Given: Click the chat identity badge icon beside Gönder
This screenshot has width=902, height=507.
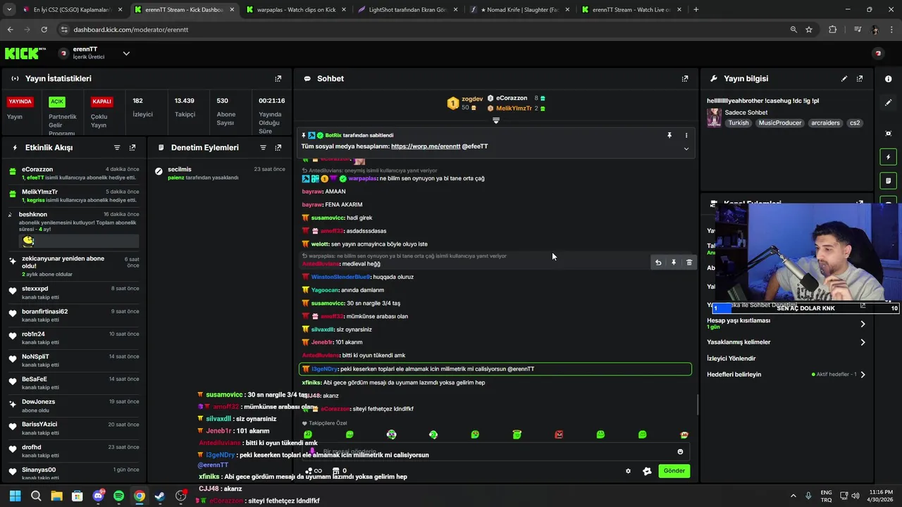Looking at the screenshot, I should 647,471.
